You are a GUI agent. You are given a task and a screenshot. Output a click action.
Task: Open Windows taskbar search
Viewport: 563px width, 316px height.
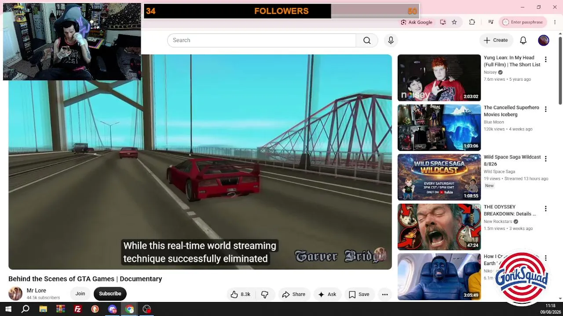(26, 309)
